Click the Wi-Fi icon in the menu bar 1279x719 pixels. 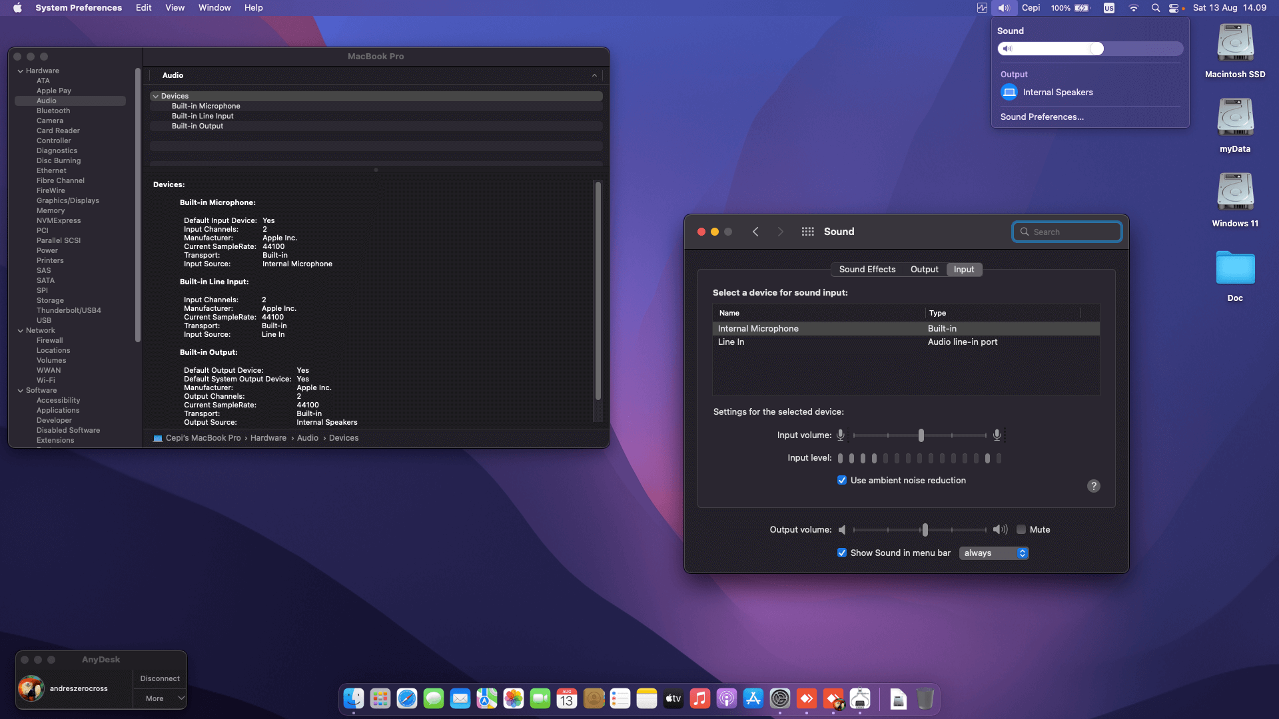pos(1134,7)
